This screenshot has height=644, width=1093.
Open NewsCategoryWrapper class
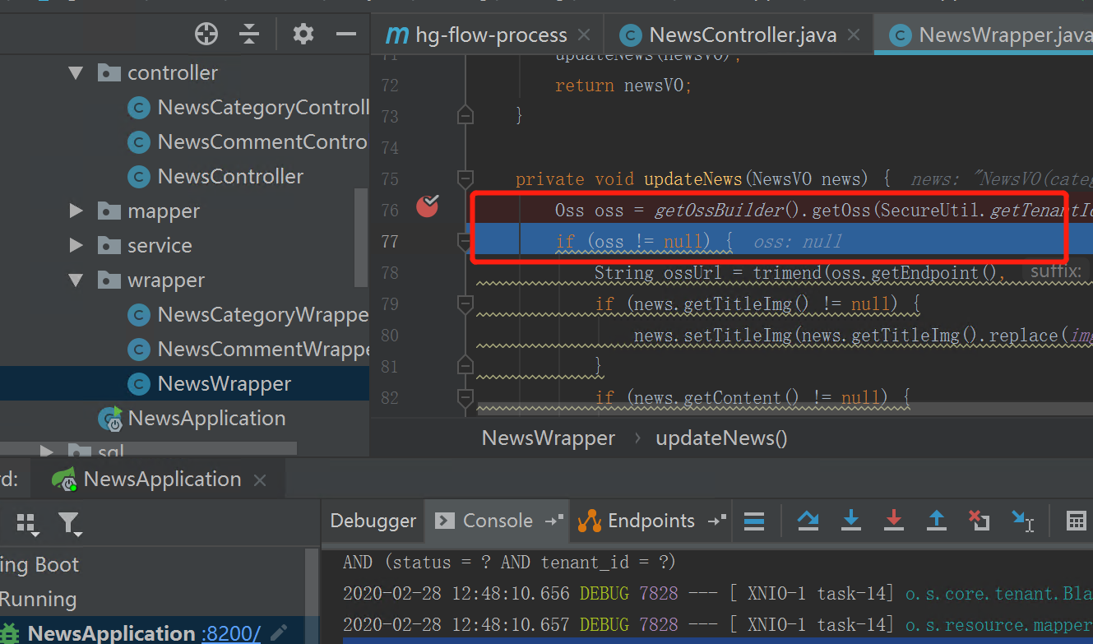249,315
